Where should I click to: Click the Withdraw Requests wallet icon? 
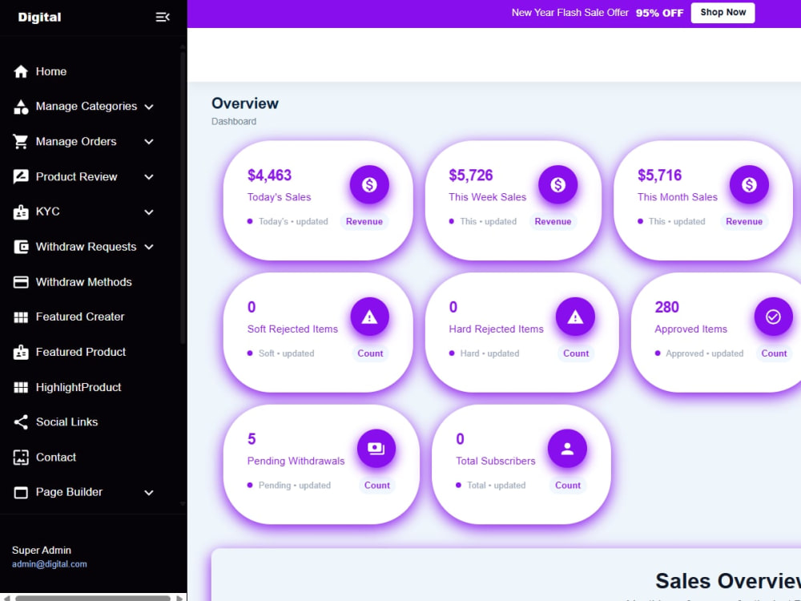21,247
